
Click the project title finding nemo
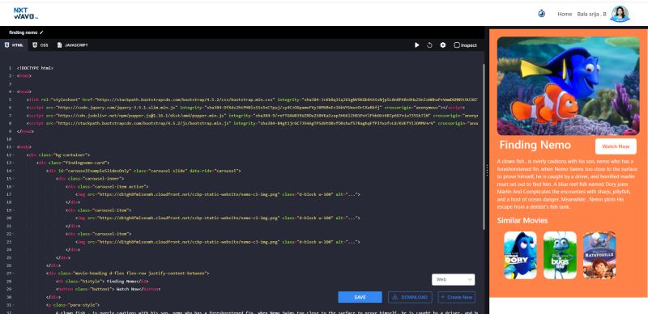(23, 32)
